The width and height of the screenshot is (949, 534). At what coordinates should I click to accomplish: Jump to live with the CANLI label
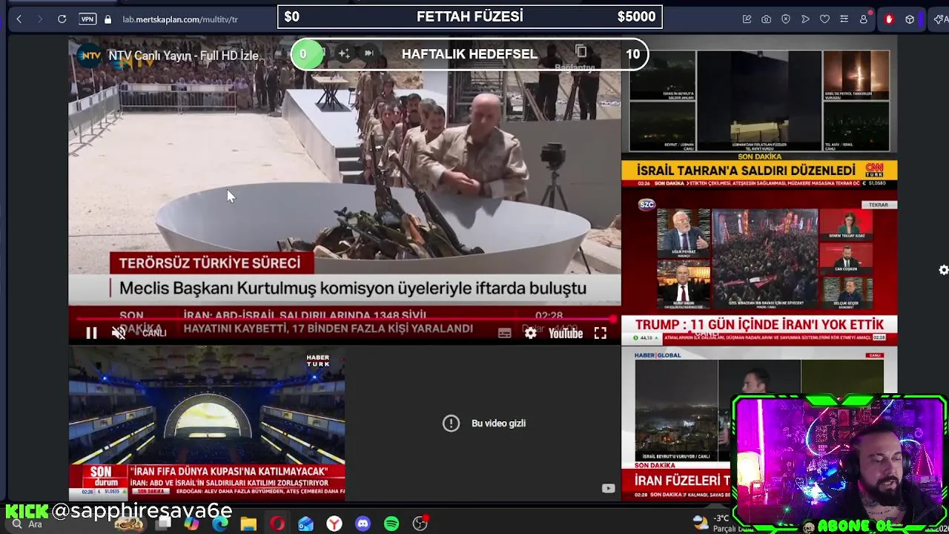click(x=153, y=333)
